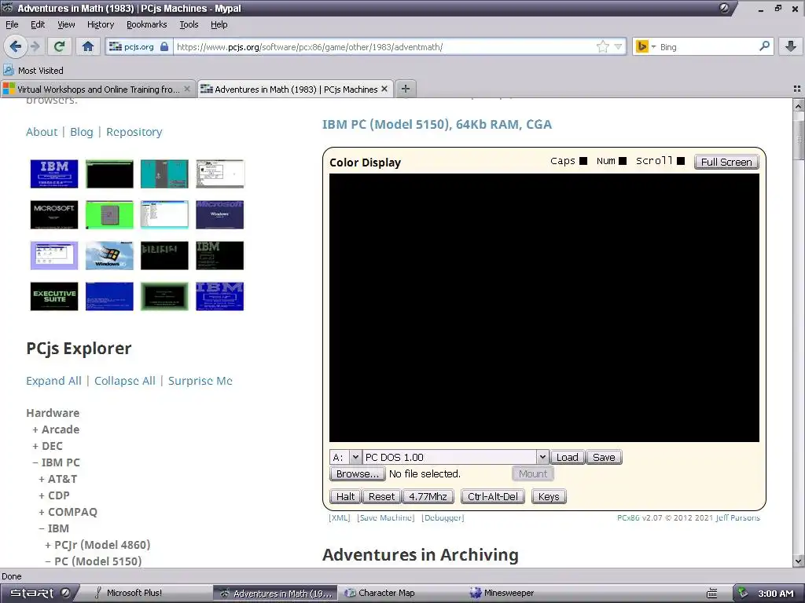This screenshot has width=805, height=603.
Task: Click the Save diskette button
Action: tap(604, 457)
